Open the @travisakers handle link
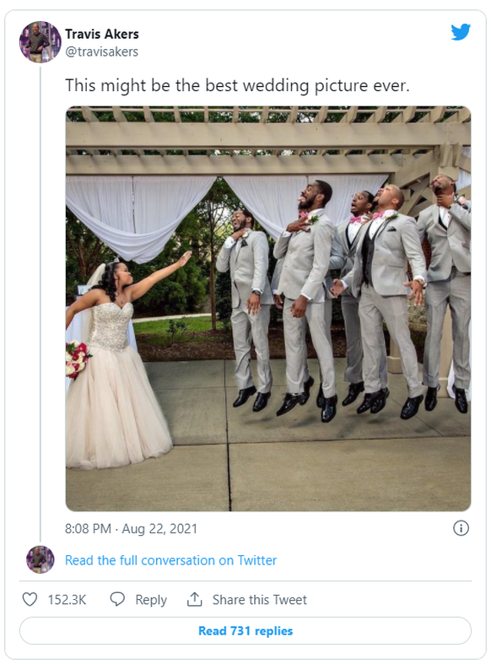The image size is (491, 664). tap(101, 51)
